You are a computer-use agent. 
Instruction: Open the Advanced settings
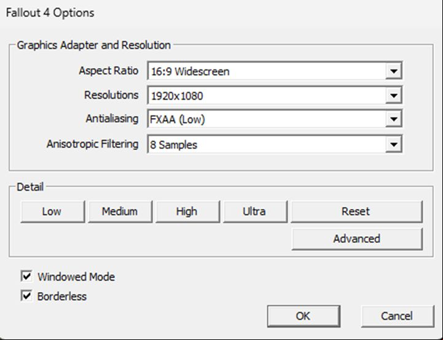click(x=356, y=239)
